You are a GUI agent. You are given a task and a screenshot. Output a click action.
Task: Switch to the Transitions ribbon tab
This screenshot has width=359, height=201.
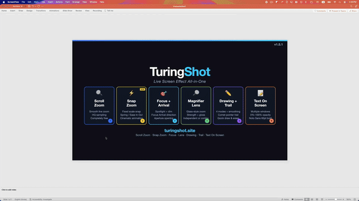[41, 11]
